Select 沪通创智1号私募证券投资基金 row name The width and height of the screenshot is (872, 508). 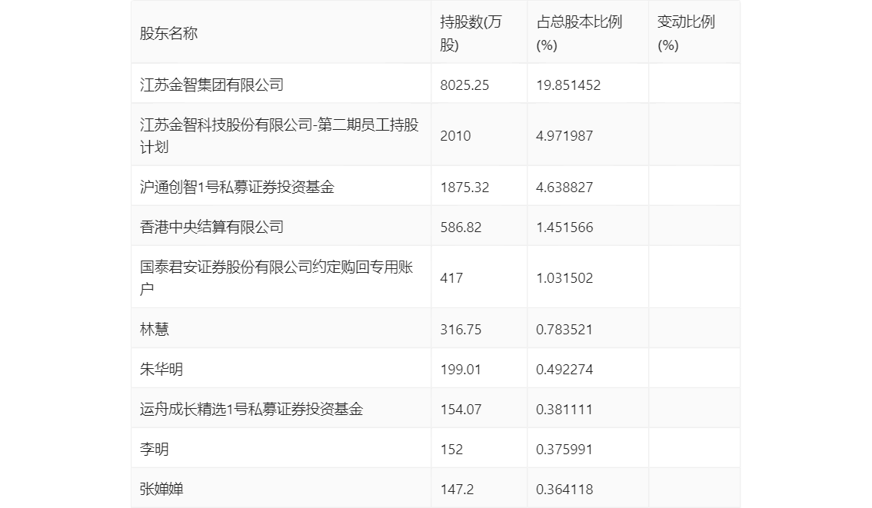[237, 188]
